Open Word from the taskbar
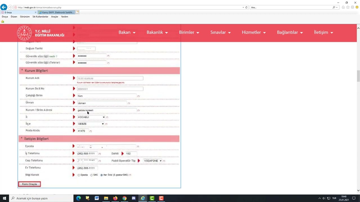Screen dimensions: 360x202 point(97,198)
